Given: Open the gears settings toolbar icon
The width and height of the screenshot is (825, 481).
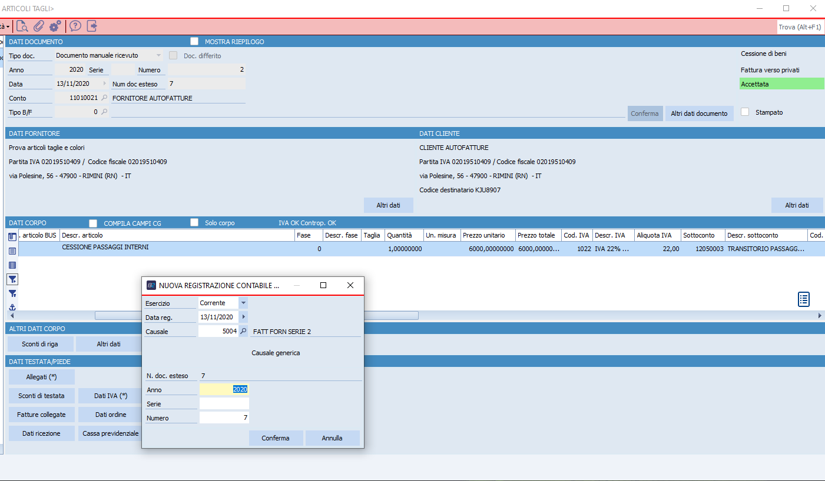Looking at the screenshot, I should pyautogui.click(x=55, y=26).
